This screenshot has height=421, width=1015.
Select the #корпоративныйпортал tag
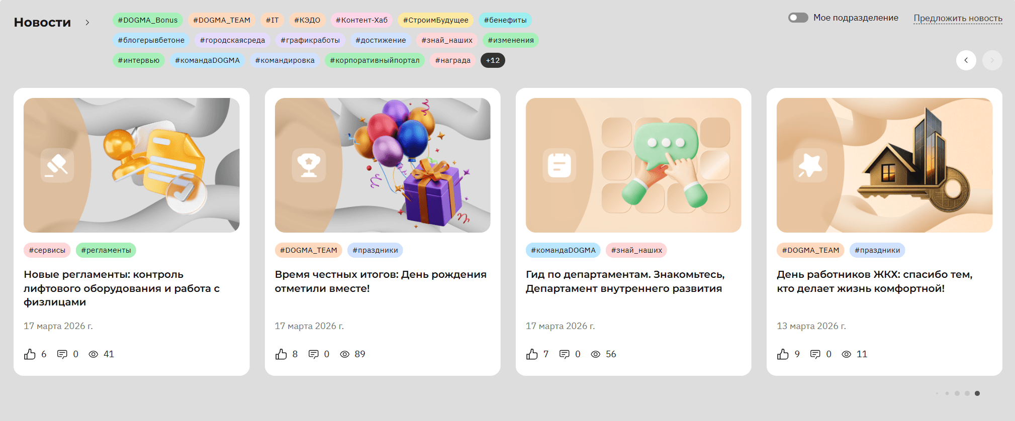(375, 60)
